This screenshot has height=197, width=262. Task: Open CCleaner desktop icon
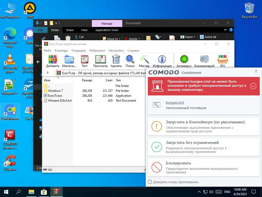[x=10, y=163]
